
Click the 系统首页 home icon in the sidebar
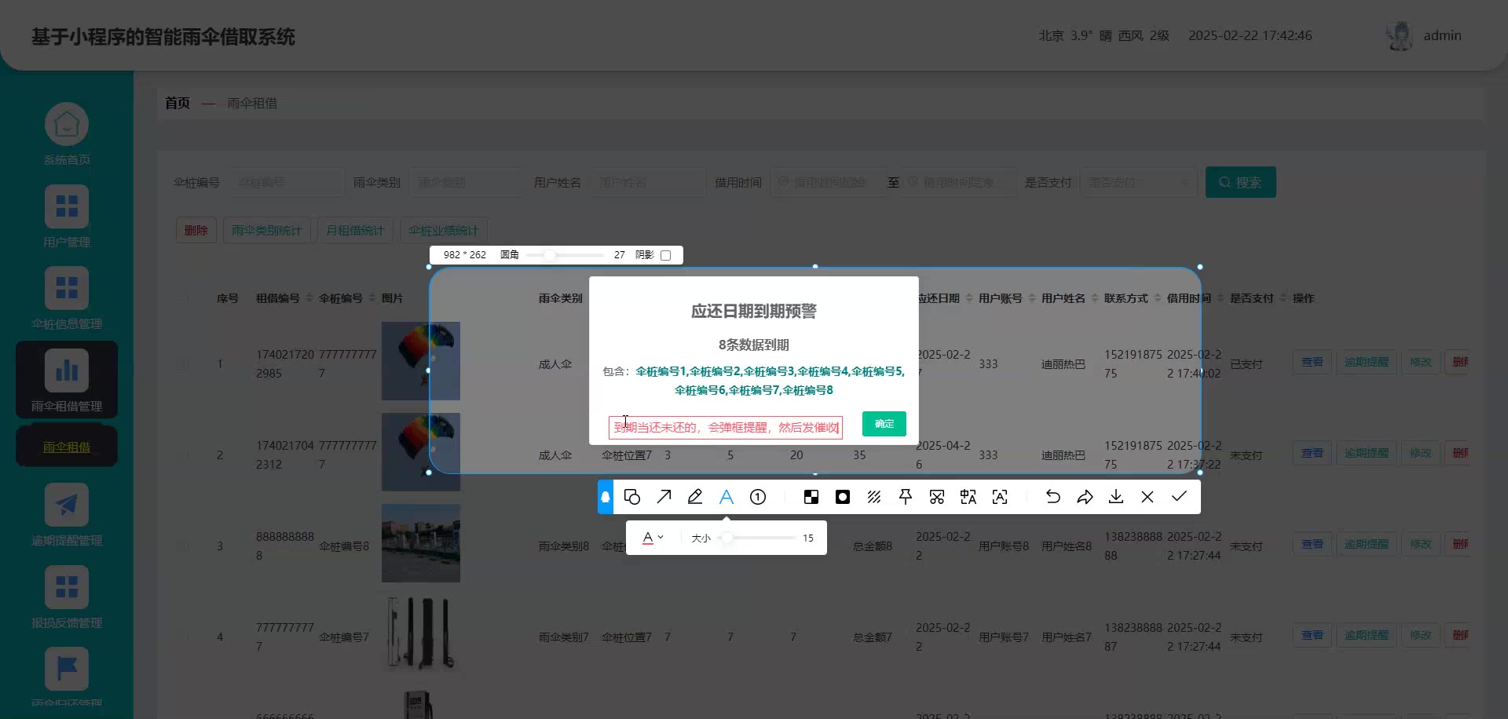click(67, 124)
